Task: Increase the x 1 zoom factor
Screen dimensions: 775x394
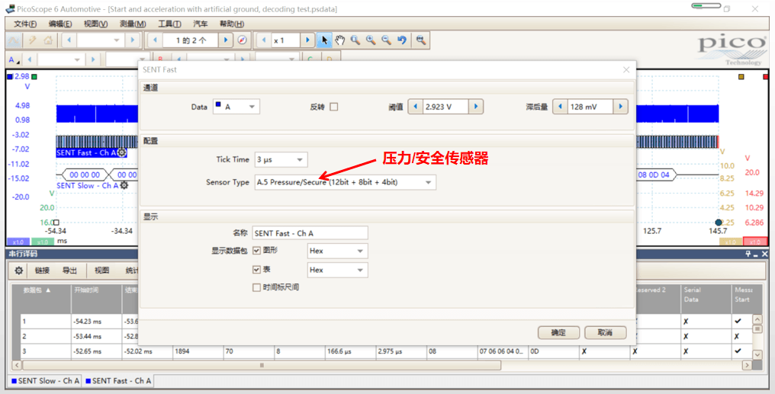Action: 307,40
